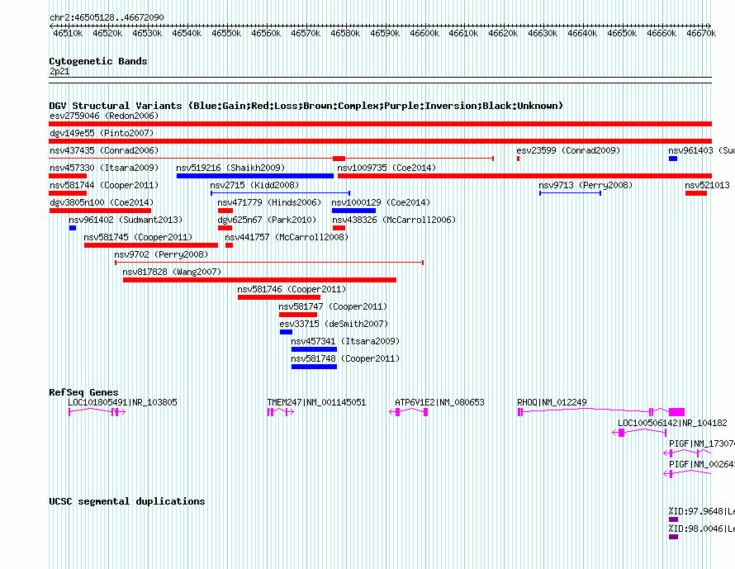Image resolution: width=735 pixels, height=569 pixels.
Task: Select the ATP6V1E2 gene glyph
Action: pyautogui.click(x=408, y=411)
